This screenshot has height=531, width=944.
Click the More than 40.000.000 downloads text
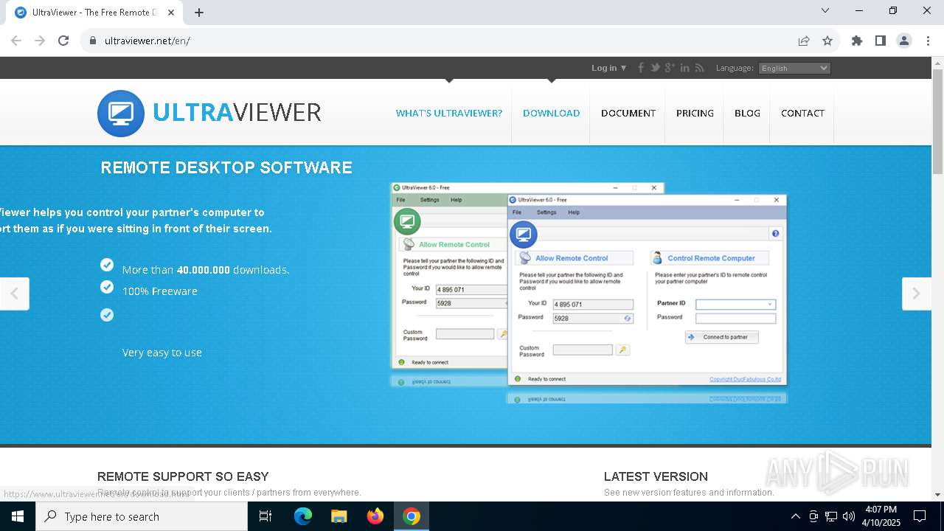[206, 270]
